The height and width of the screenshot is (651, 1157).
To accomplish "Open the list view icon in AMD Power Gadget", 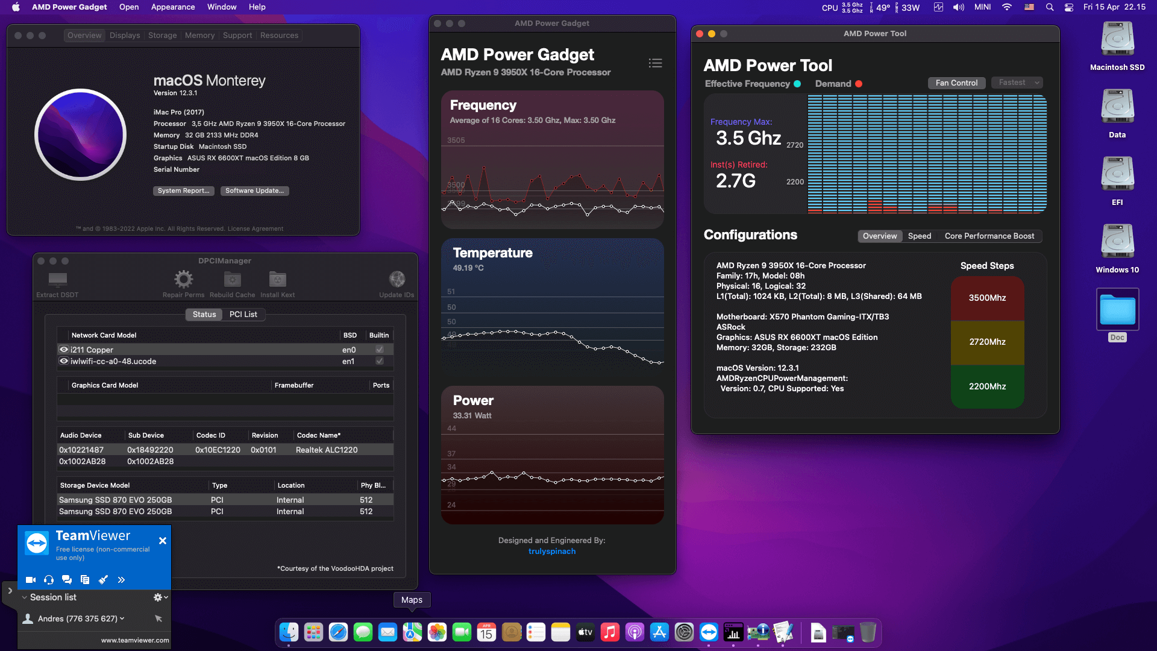I will [655, 63].
